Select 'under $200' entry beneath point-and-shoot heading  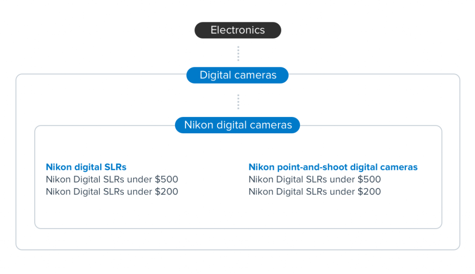tap(315, 191)
